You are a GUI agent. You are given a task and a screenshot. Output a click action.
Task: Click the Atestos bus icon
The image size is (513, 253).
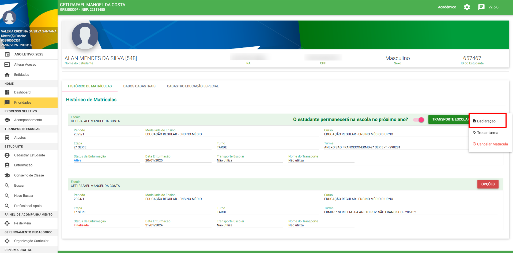pos(7,138)
